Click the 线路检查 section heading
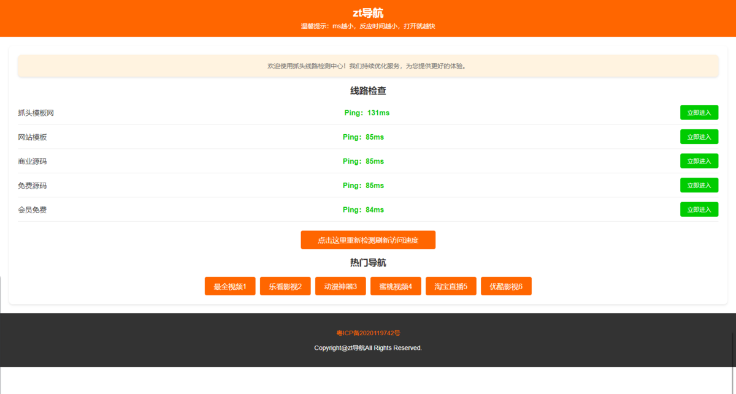Image resolution: width=736 pixels, height=394 pixels. tap(368, 91)
